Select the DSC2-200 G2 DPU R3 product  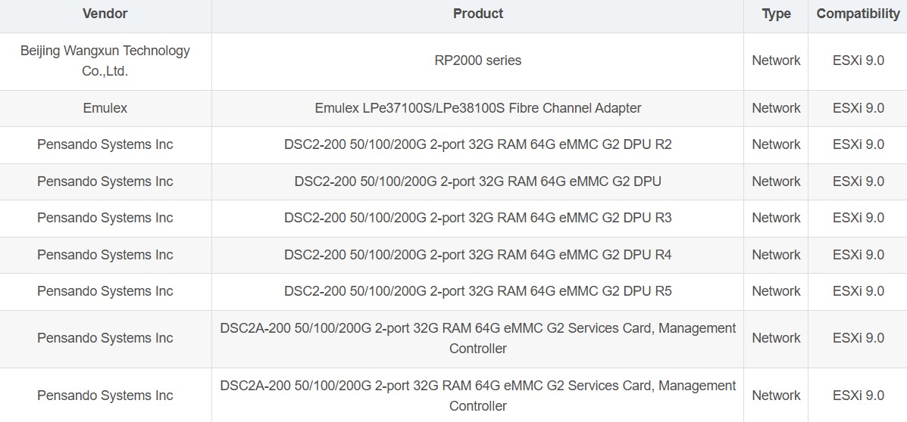[478, 218]
